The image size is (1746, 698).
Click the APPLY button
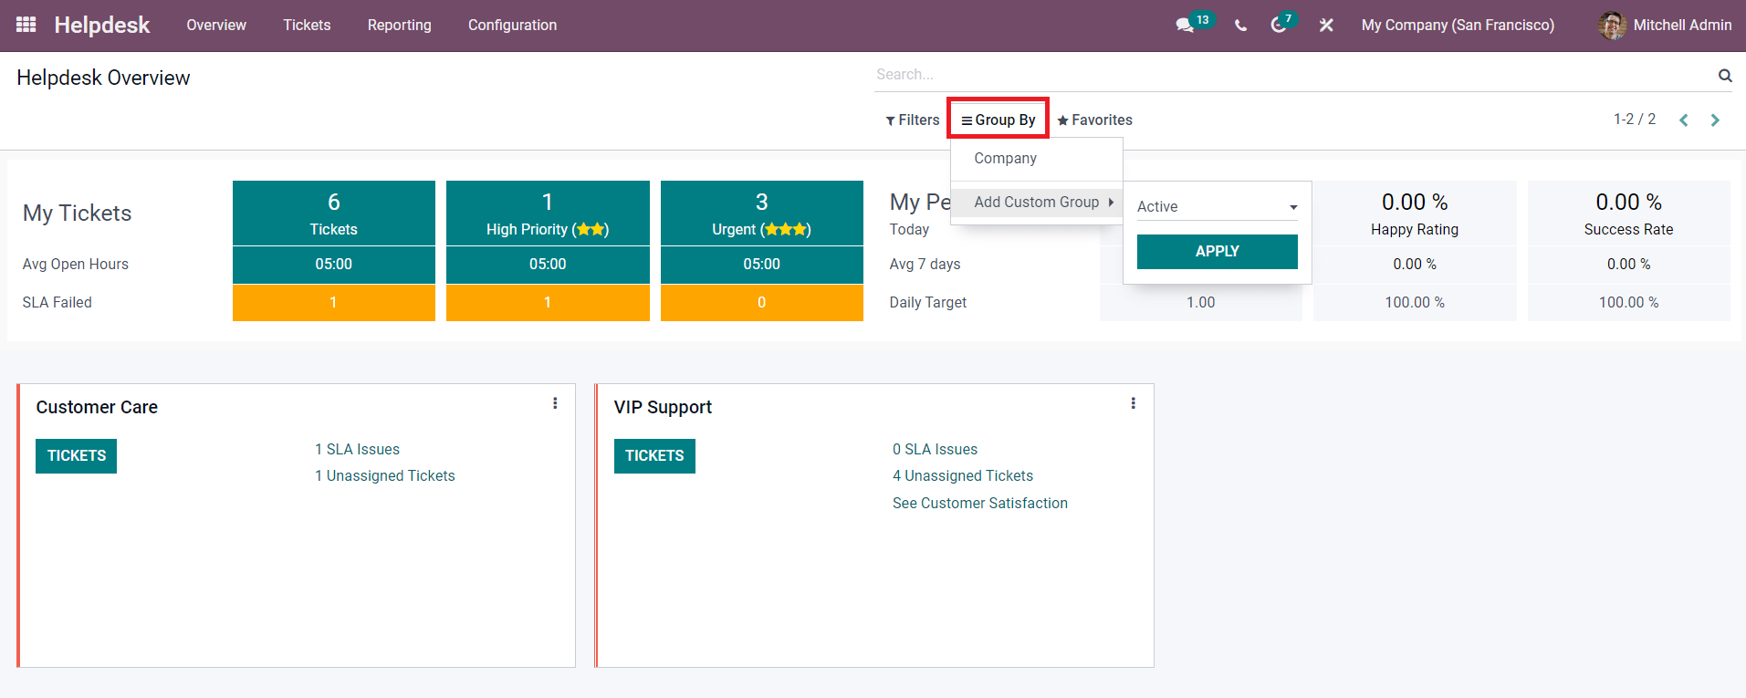(x=1218, y=252)
